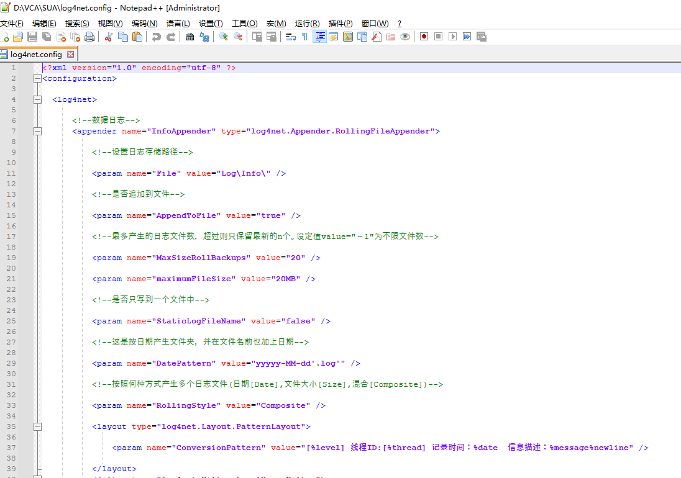This screenshot has width=681, height=478.
Task: Open the Function List panel
Action: pyautogui.click(x=377, y=37)
